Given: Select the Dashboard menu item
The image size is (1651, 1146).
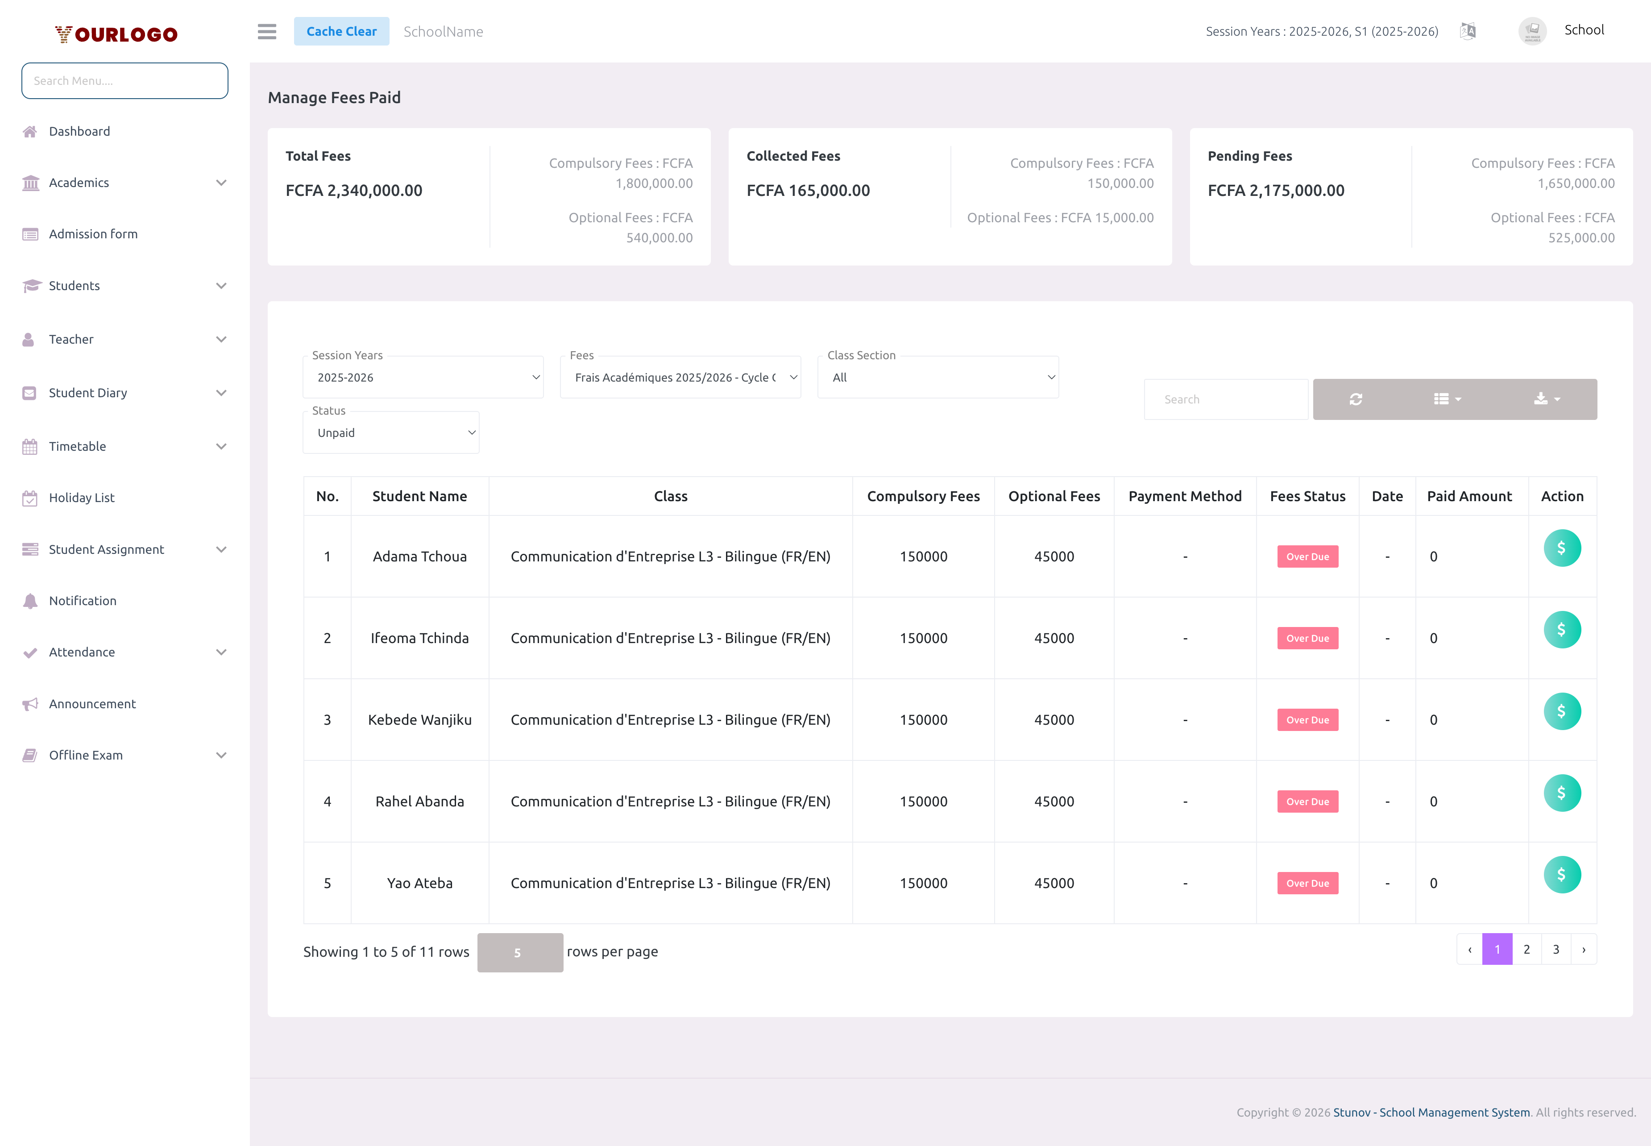Looking at the screenshot, I should point(80,131).
